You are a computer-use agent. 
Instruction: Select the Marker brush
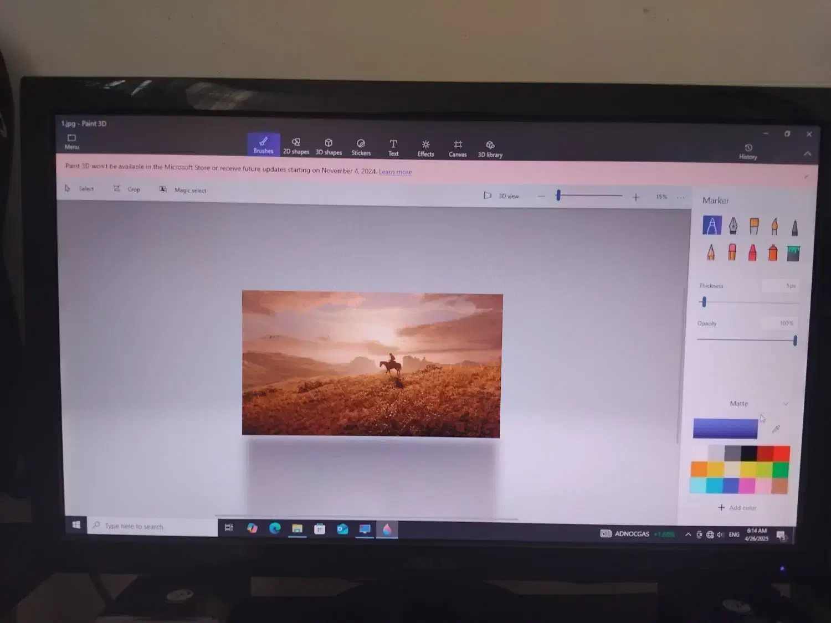[712, 225]
